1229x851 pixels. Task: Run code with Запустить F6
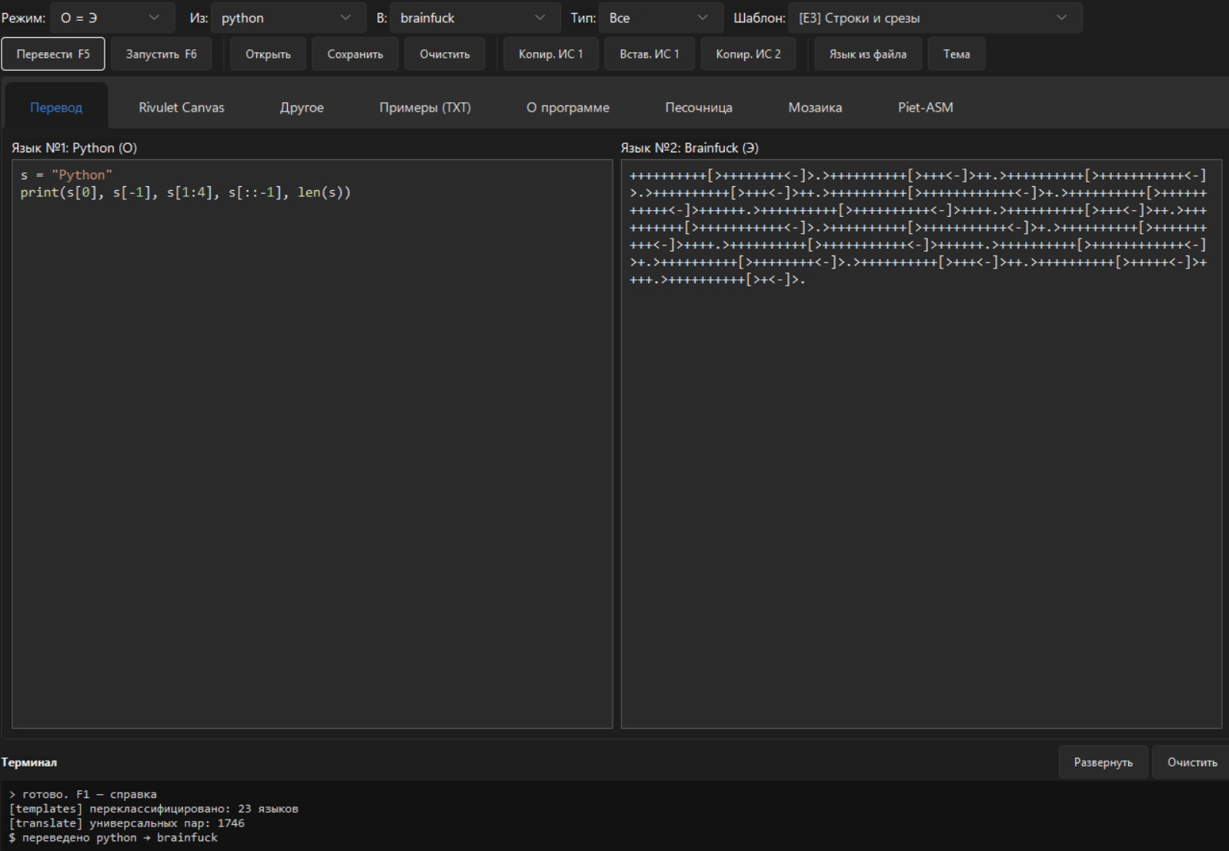tap(162, 55)
